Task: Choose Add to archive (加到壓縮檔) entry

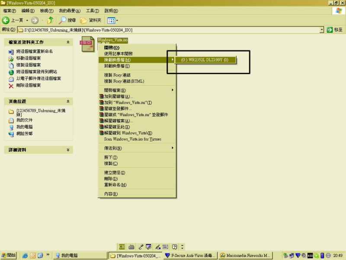Action: click(137, 96)
